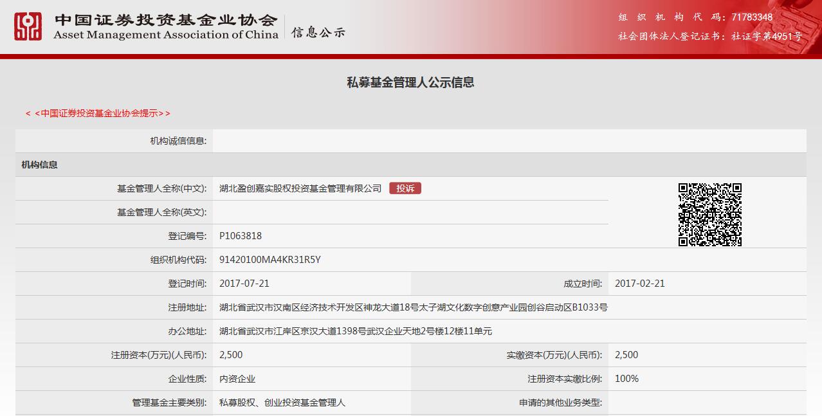Select the company name 湖北盈创嘉实股权投资基金管理有限公司
Screen dimensions: 822x416
point(300,188)
